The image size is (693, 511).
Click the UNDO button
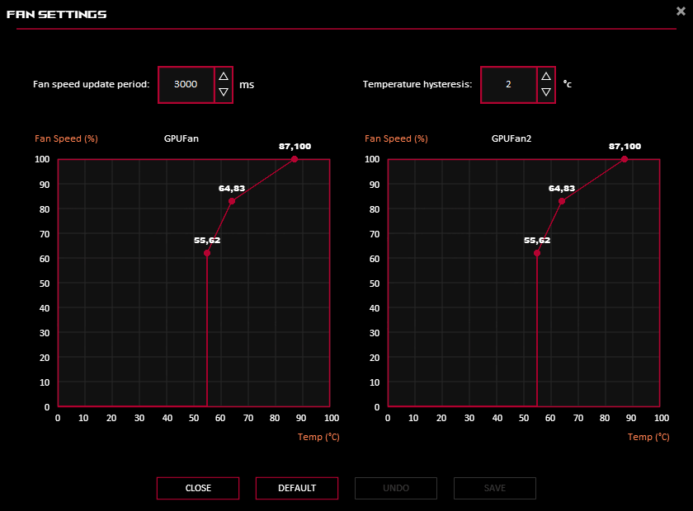tap(396, 488)
